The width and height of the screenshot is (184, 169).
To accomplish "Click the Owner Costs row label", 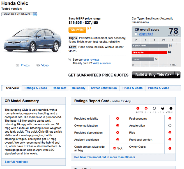I will coord(137,147).
